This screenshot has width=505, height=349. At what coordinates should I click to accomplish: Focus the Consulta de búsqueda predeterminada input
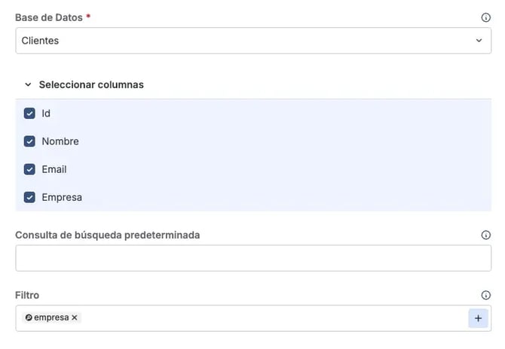pyautogui.click(x=253, y=258)
